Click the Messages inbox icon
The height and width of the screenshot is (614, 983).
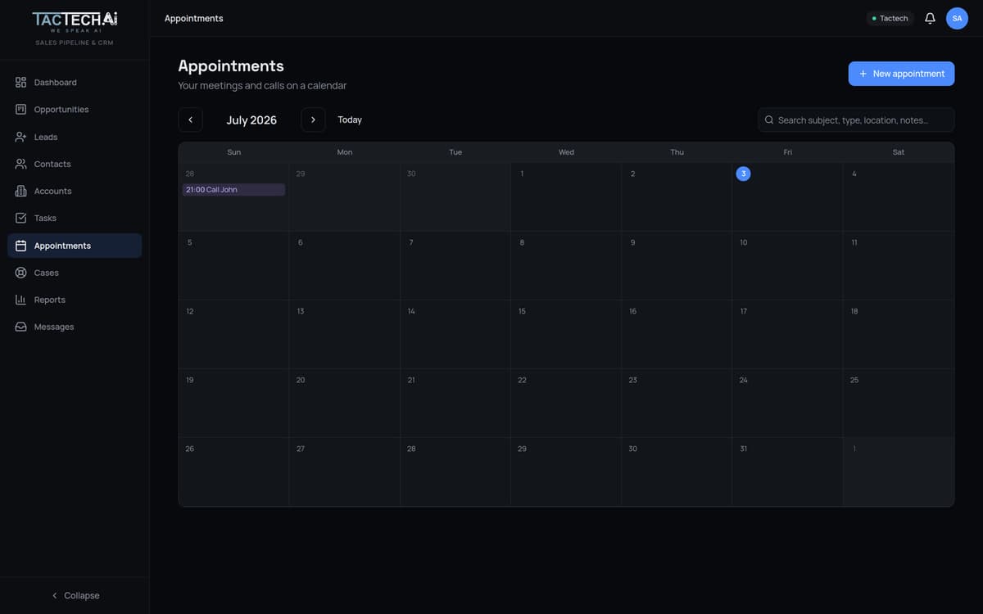click(x=21, y=327)
